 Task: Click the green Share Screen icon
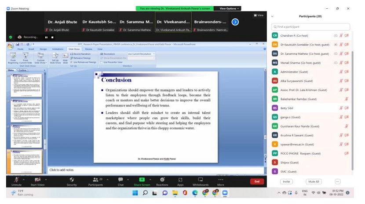(142, 179)
